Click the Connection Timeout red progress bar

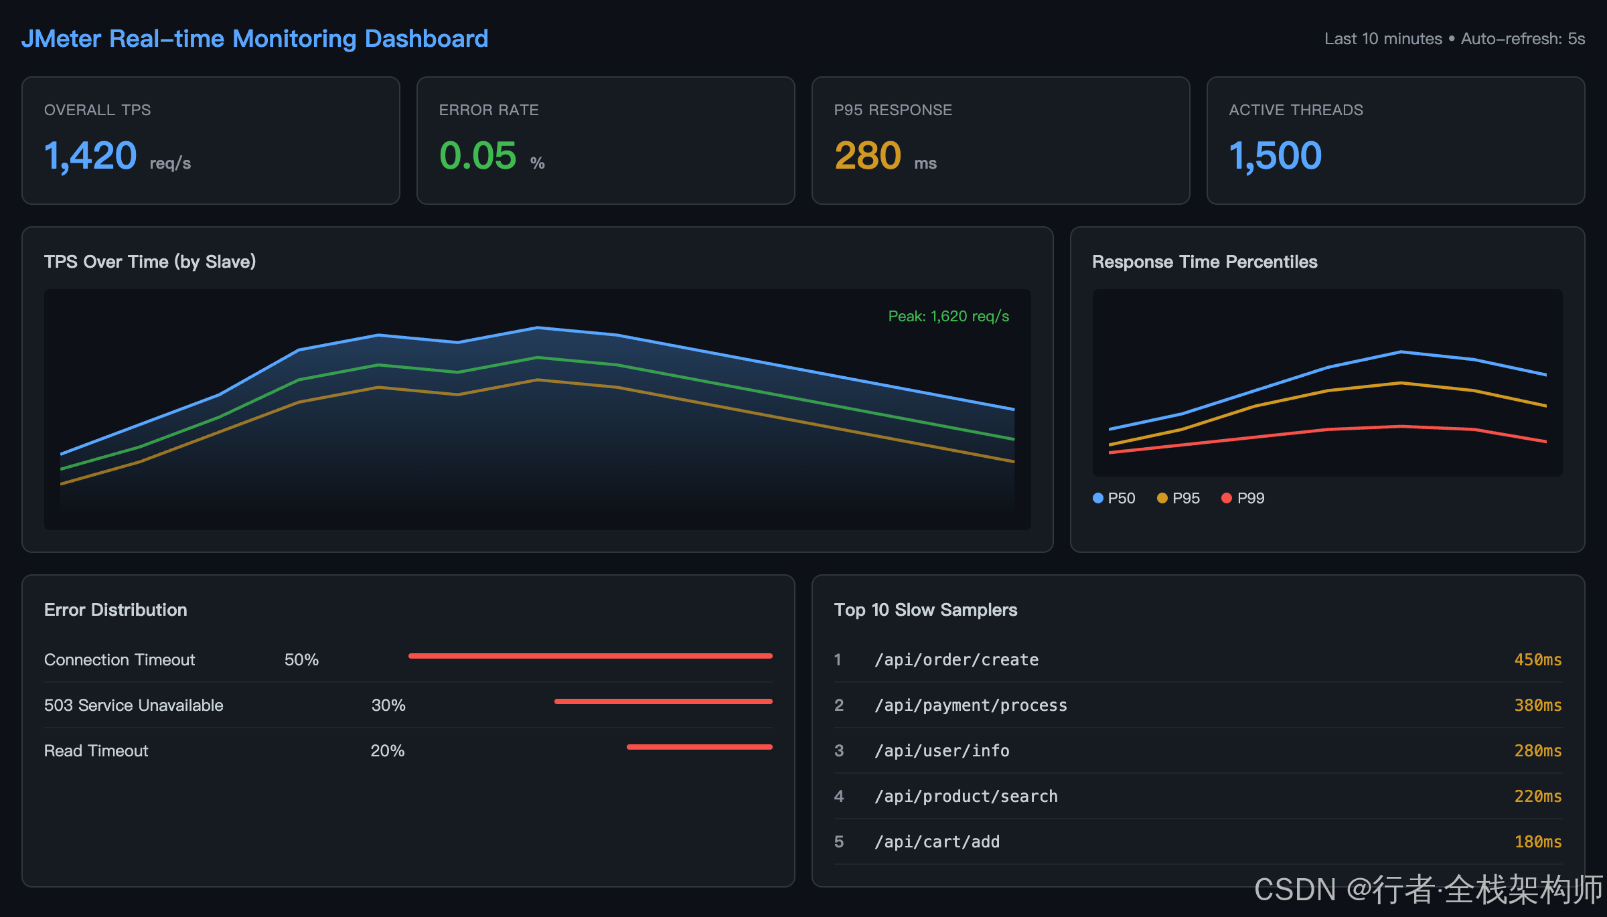(x=591, y=656)
